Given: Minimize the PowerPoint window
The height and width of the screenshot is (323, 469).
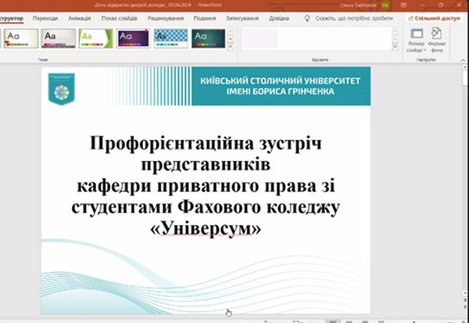Looking at the screenshot, I should tap(423, 5).
